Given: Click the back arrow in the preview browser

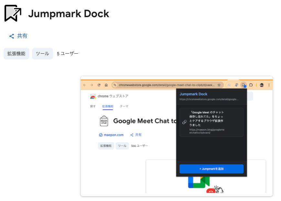Looking at the screenshot, I should (85, 85).
